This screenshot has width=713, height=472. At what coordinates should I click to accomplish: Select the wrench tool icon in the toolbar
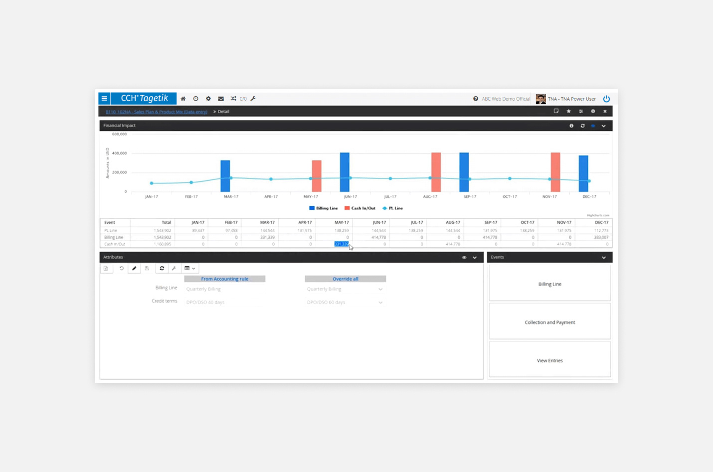click(x=253, y=99)
